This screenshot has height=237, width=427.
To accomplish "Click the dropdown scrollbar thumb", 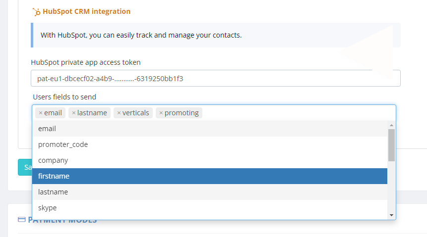I will pos(391,144).
